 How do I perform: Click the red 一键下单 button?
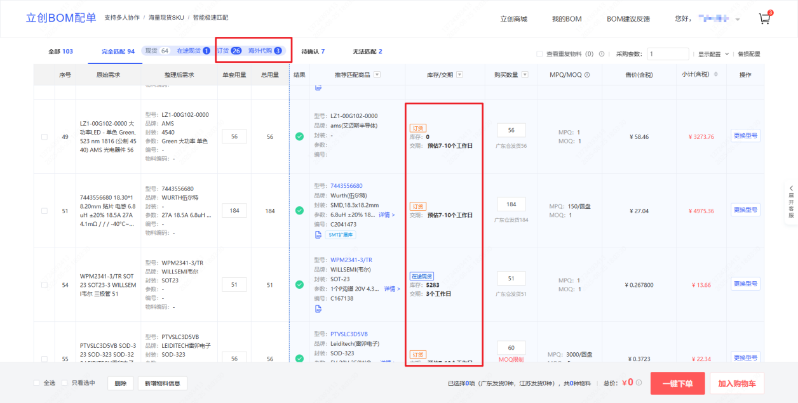click(x=677, y=383)
